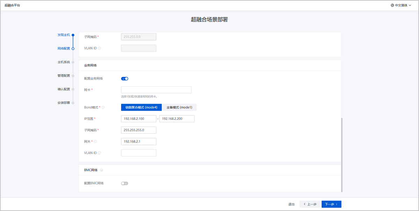
Task: Click the info icon beside the business network VLAN ID
Action: coord(100,153)
